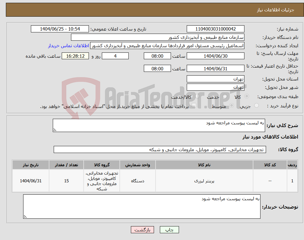Select the متوسط purchase process option
Viewport: 304px width, 240px height.
(x=232, y=106)
